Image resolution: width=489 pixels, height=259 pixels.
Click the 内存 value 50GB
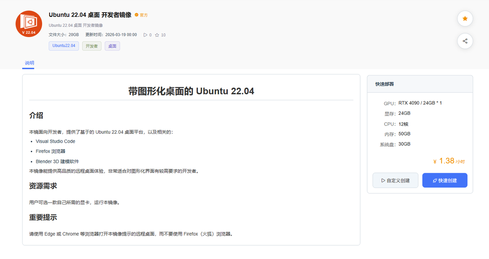point(405,134)
